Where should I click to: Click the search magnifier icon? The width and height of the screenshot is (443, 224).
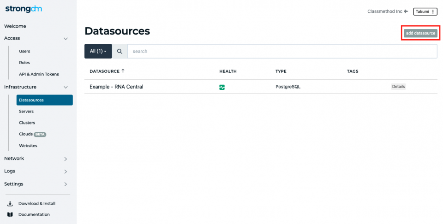pyautogui.click(x=120, y=51)
